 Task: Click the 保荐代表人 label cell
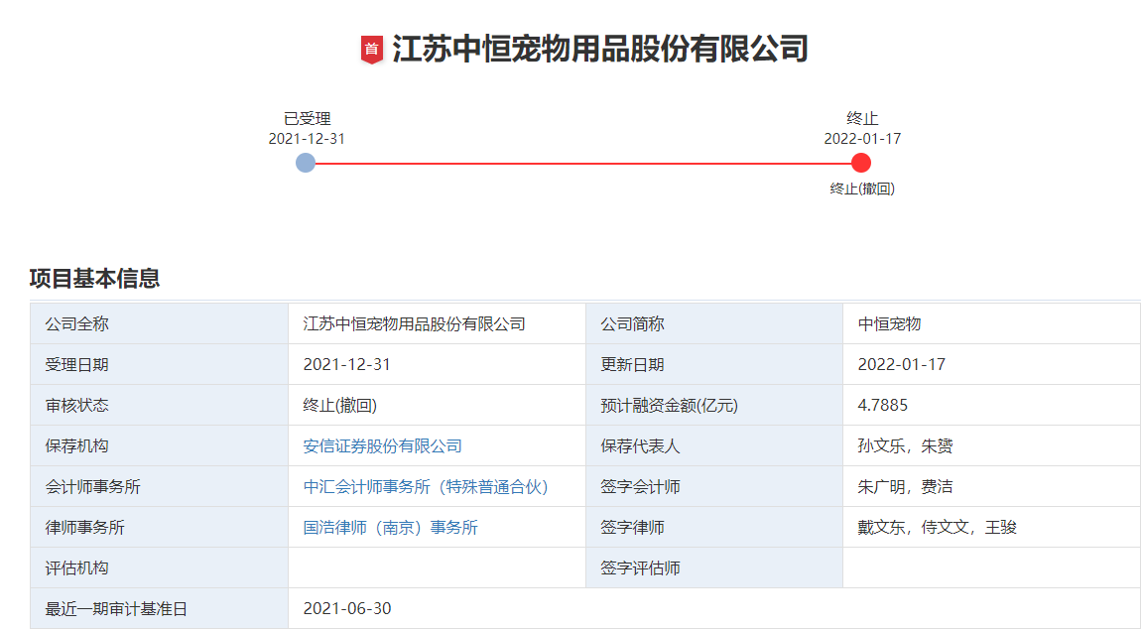click(x=713, y=446)
